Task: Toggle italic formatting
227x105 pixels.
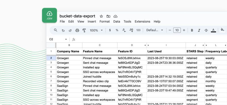Action: (x=199, y=30)
